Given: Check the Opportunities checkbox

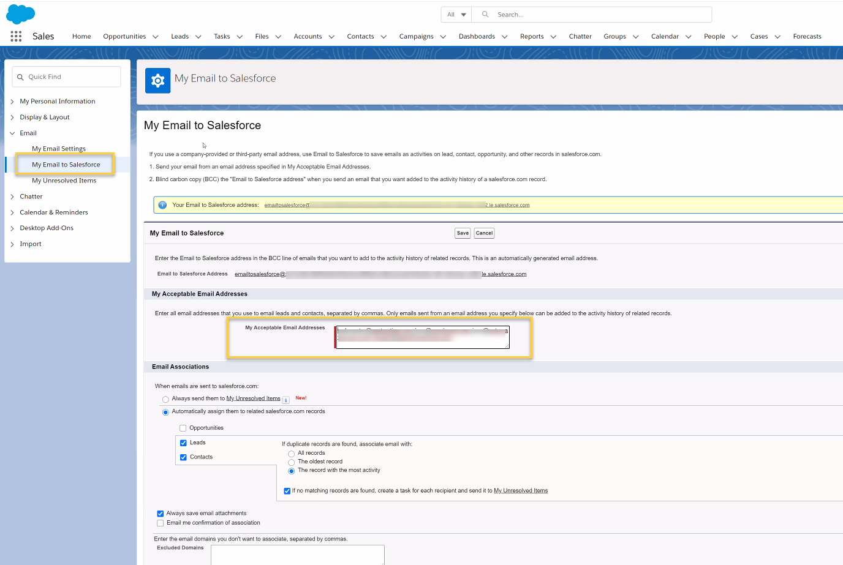Looking at the screenshot, I should pyautogui.click(x=183, y=428).
